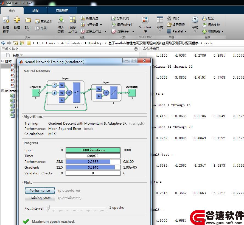Click 查找文件 (Find Files)
Image resolution: width=244 pixels, height=225 pixels.
click(44, 21)
